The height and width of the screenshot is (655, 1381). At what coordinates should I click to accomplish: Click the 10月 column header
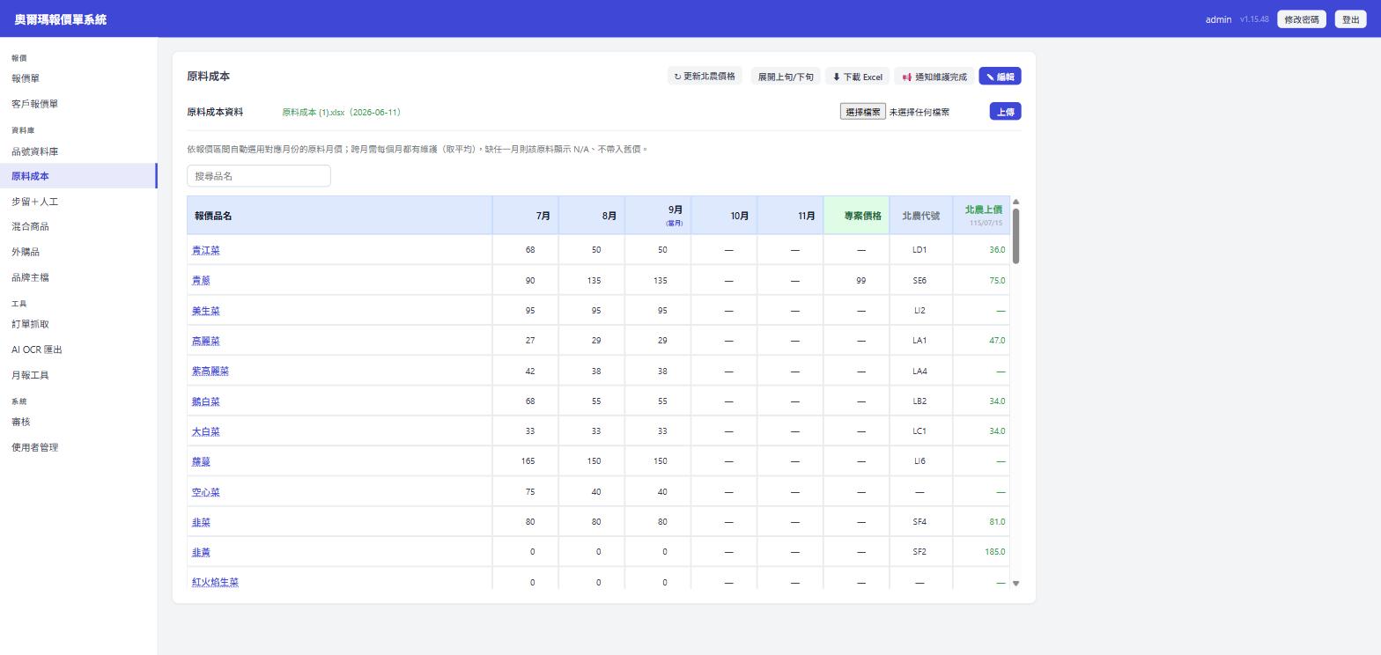(724, 216)
